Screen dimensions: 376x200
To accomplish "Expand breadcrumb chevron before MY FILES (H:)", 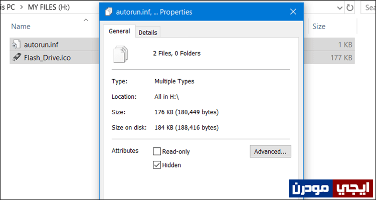I will 22,7.
